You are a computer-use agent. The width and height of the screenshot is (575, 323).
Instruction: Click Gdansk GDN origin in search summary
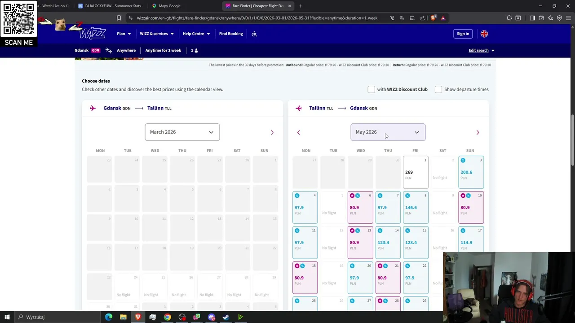(x=87, y=50)
